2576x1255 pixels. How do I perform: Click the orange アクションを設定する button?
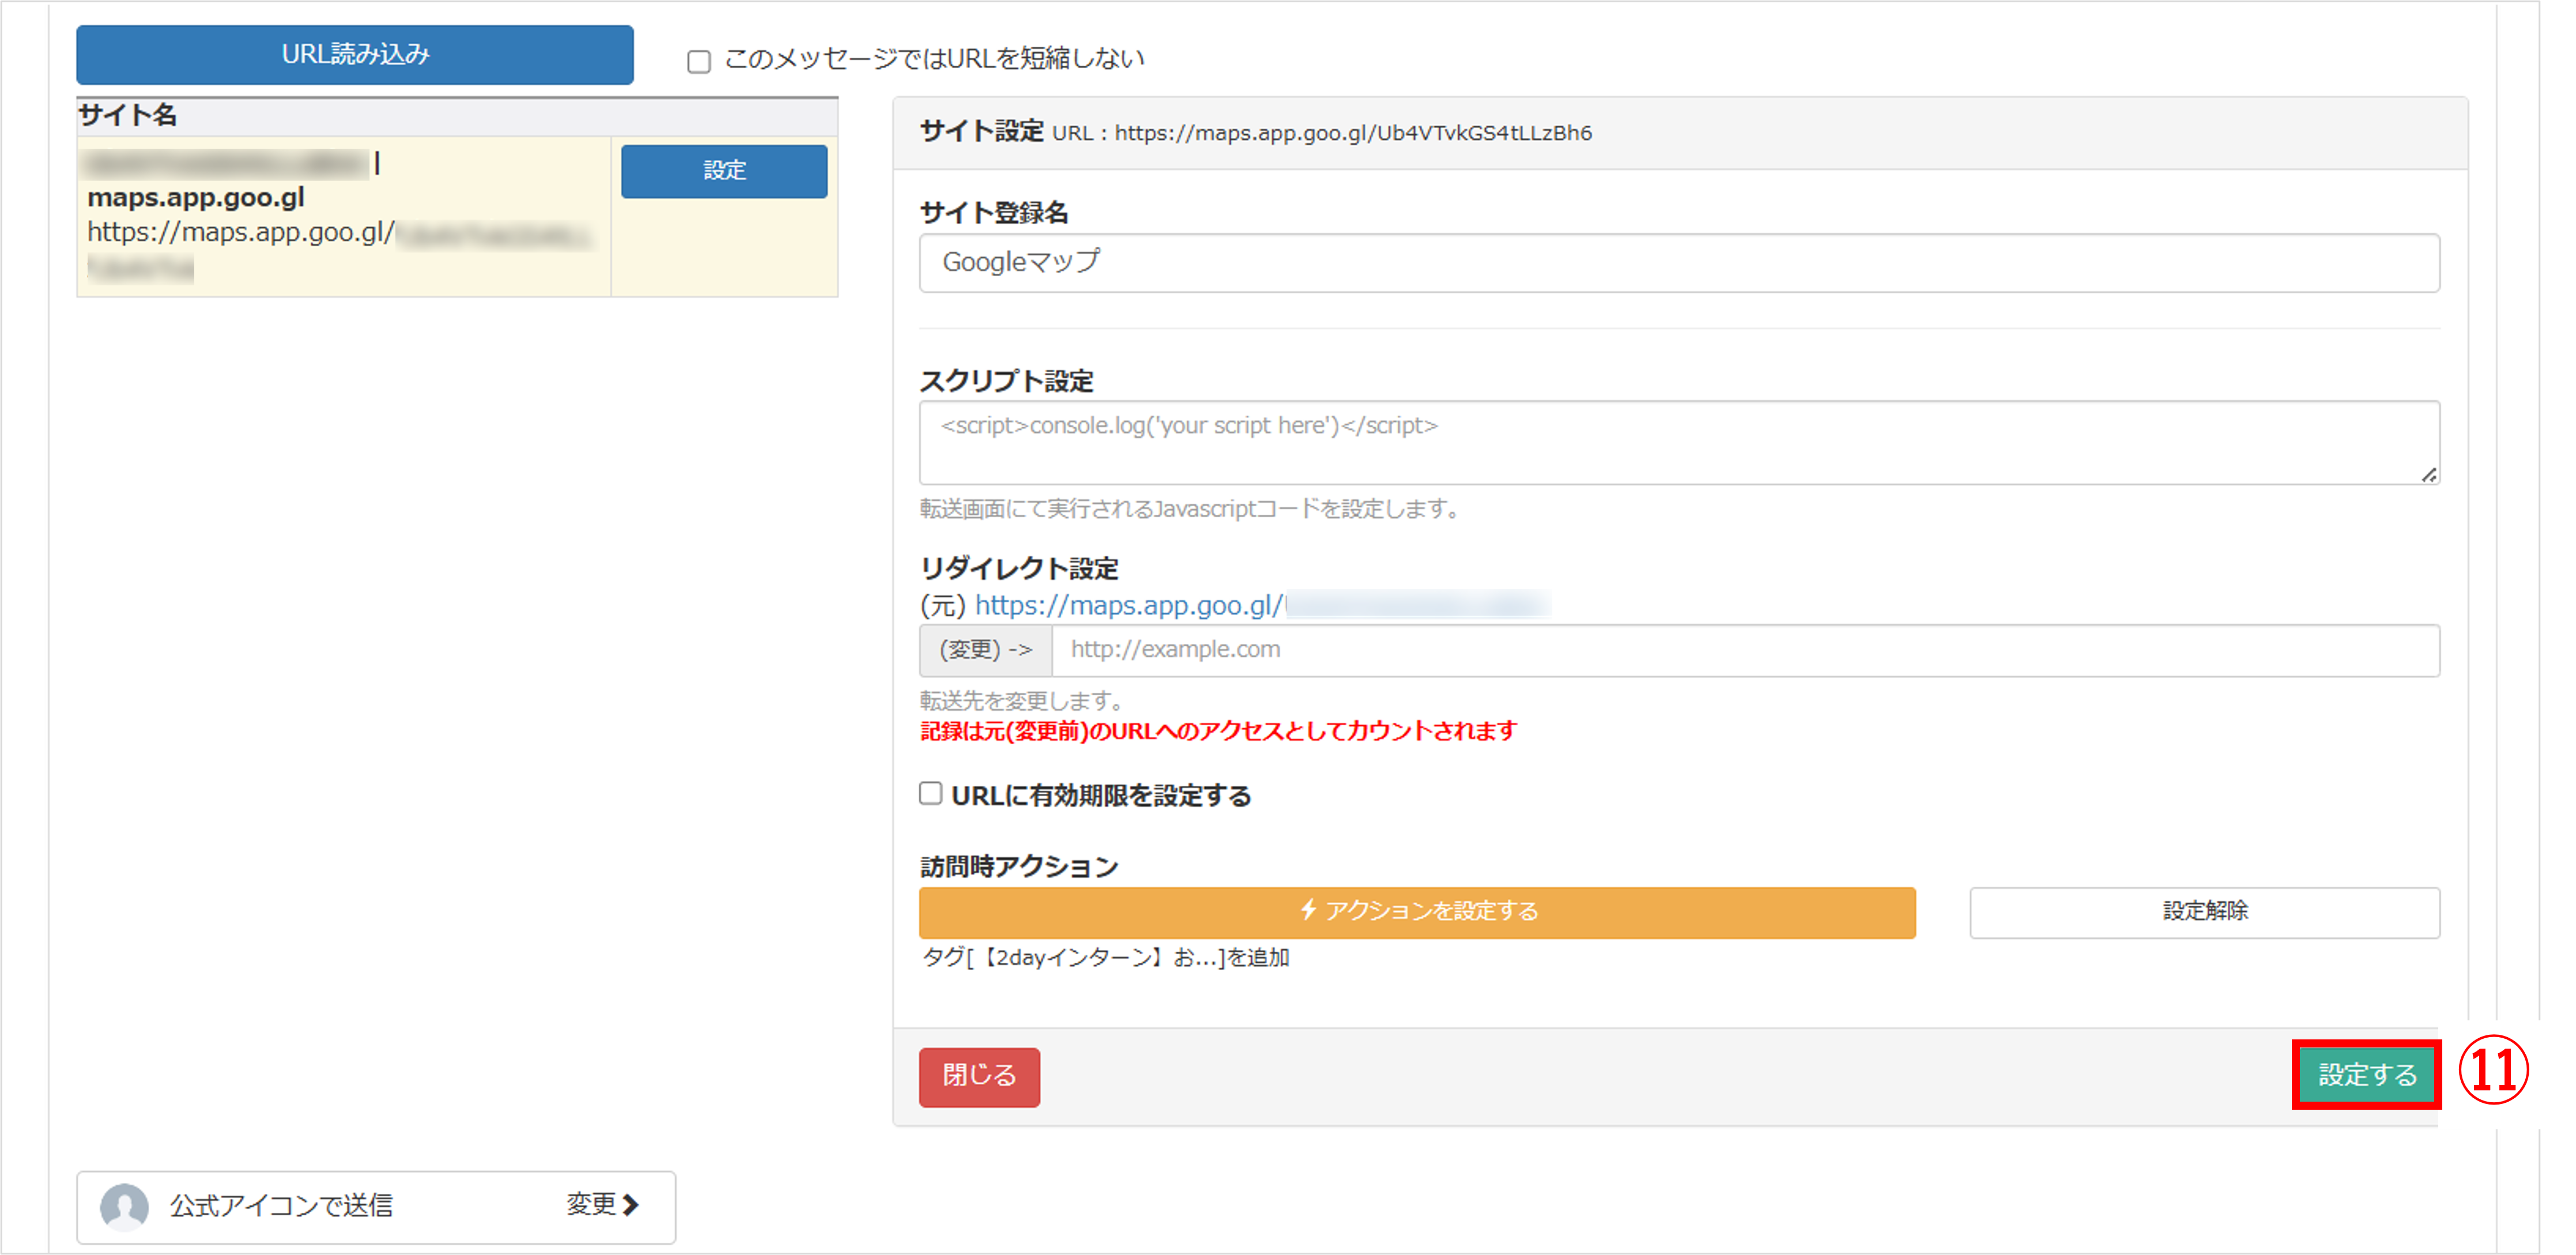[1416, 912]
